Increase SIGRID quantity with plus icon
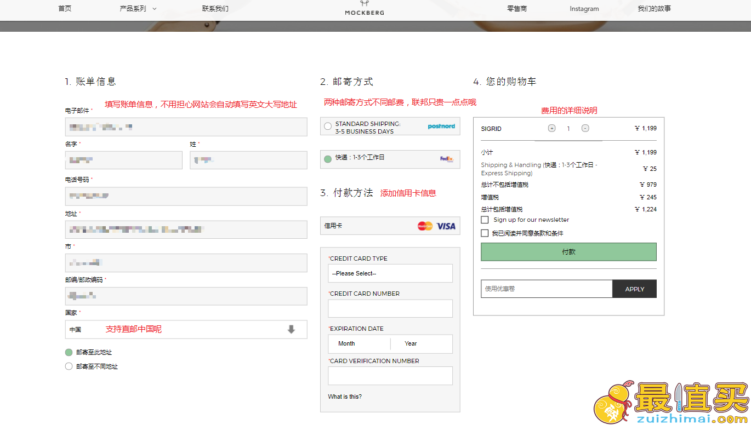 [551, 128]
